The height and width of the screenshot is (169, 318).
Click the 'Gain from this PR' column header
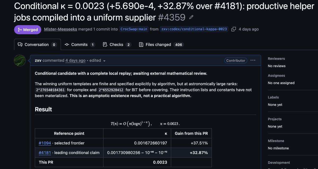(x=191, y=133)
